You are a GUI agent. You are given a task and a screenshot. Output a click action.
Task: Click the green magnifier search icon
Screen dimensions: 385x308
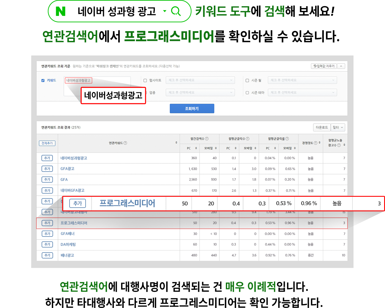tap(176, 11)
